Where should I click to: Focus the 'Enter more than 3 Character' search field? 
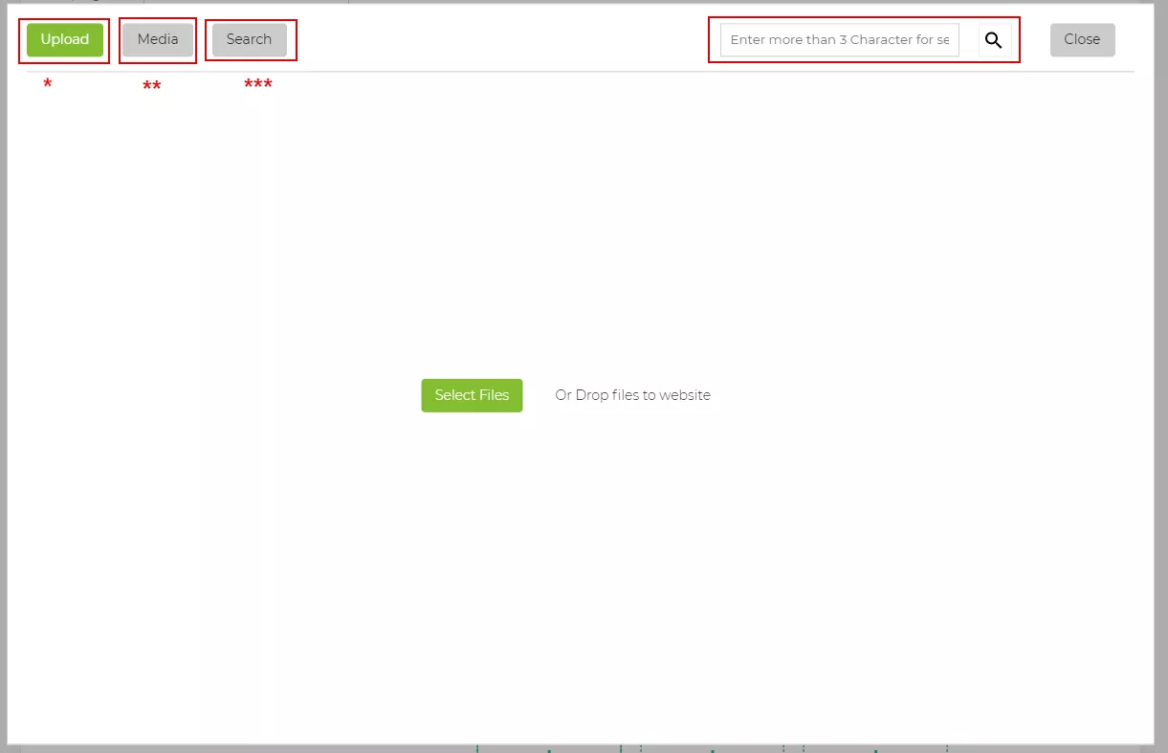tap(839, 40)
